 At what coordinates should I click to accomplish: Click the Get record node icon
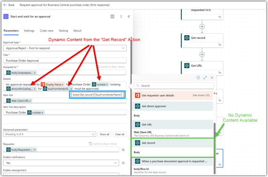[x=187, y=38]
